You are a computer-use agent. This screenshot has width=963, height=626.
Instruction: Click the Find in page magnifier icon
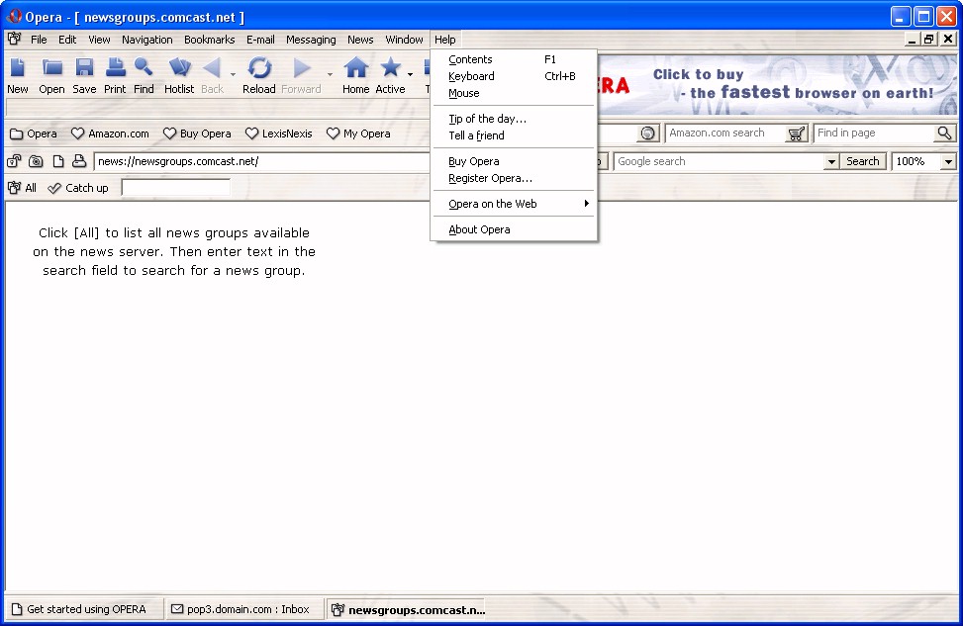coord(944,134)
